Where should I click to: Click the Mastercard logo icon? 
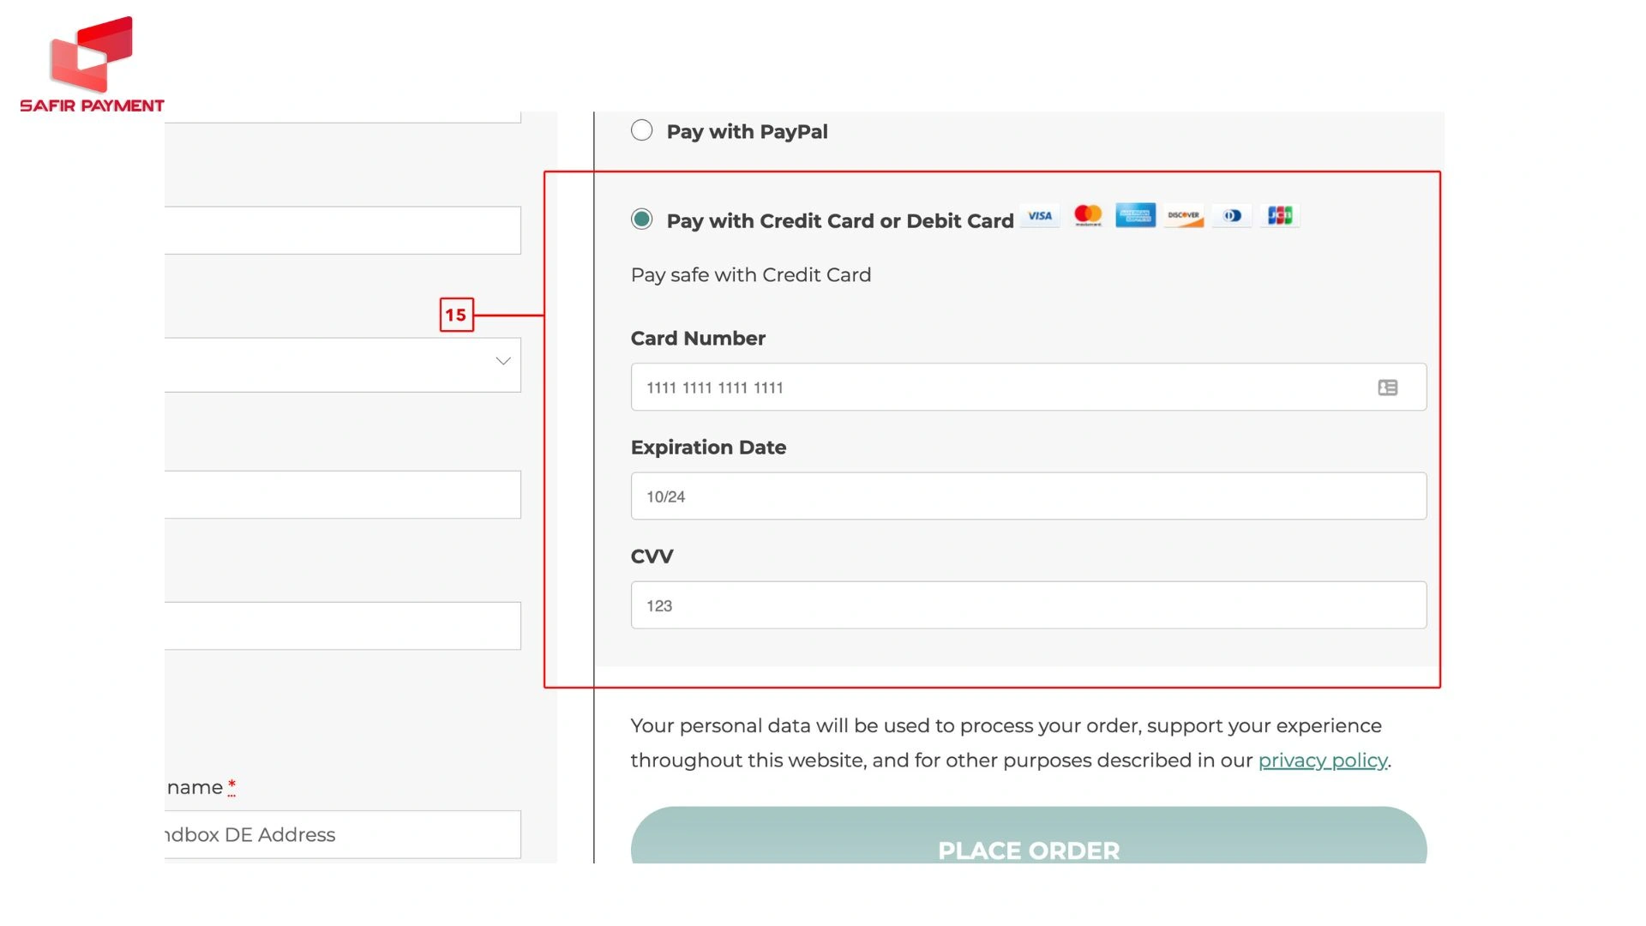[x=1088, y=216]
